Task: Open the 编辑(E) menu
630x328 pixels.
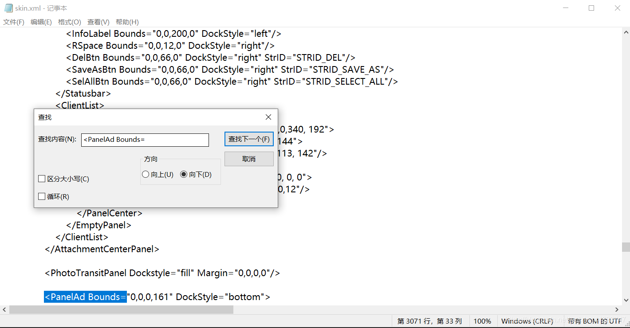Action: coord(41,22)
